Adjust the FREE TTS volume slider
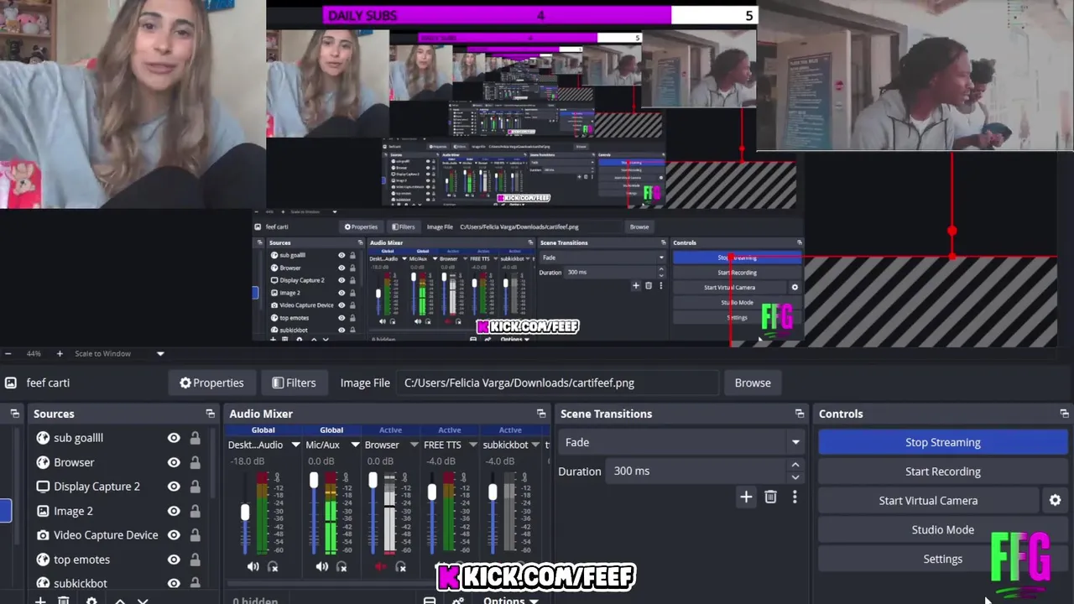Viewport: 1074px width, 604px height. point(432,493)
